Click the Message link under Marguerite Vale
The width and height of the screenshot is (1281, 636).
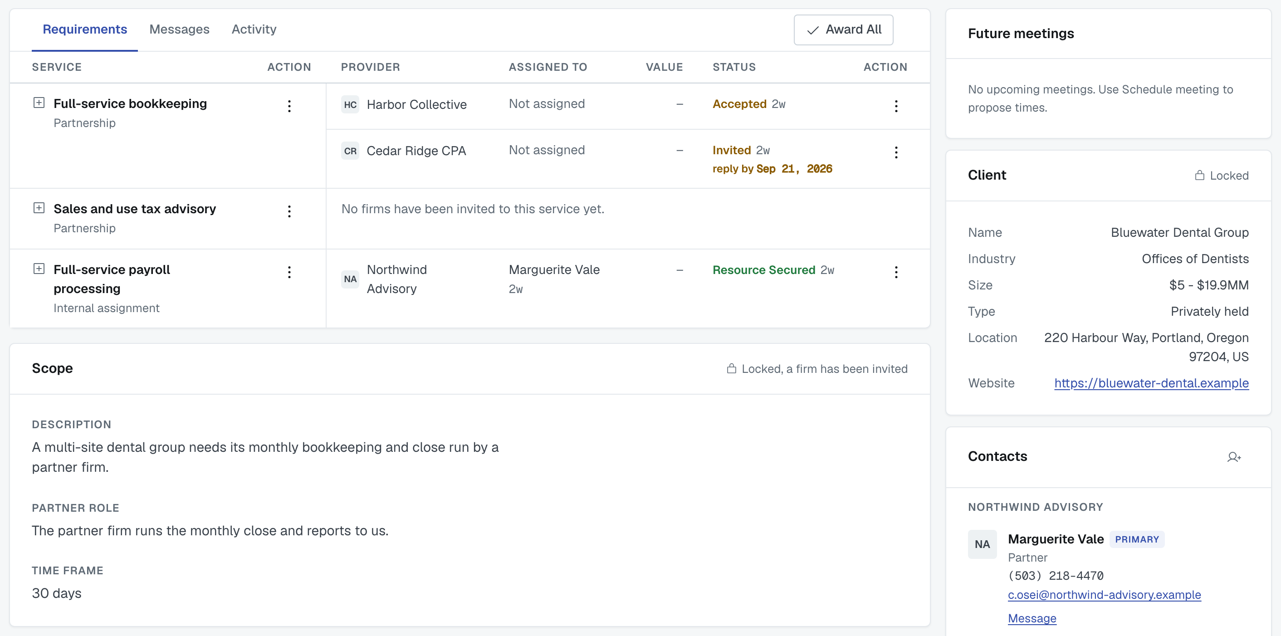coord(1032,618)
